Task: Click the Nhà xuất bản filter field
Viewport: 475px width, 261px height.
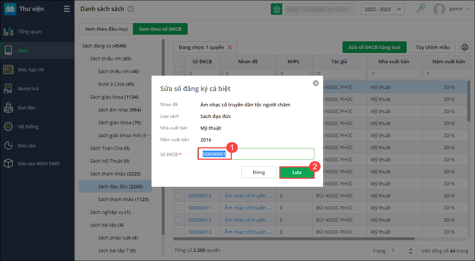Action: coord(394,74)
